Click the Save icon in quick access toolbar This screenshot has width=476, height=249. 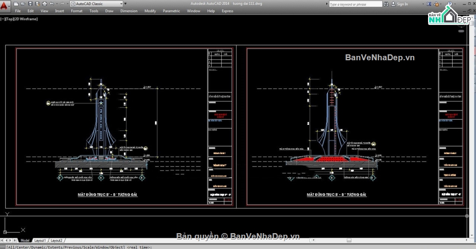(x=30, y=4)
